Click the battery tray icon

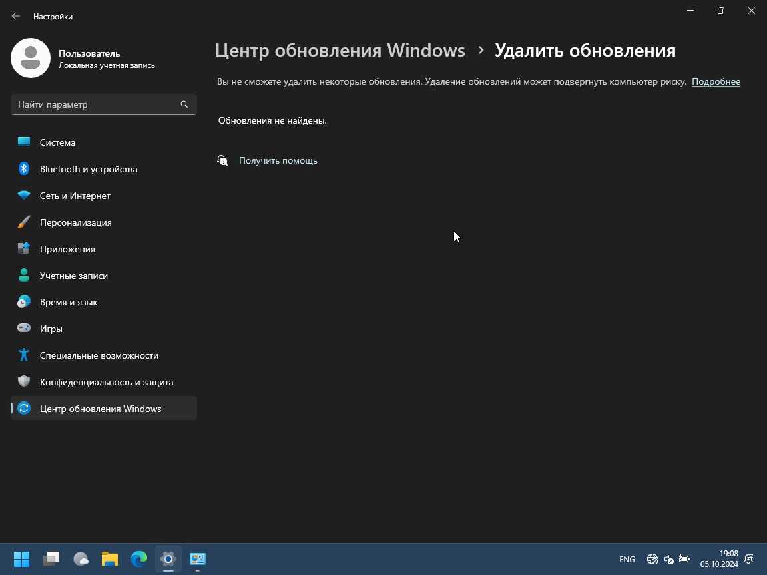684,559
